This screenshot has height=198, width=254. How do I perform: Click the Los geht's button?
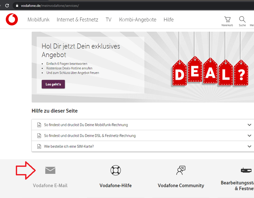click(53, 84)
